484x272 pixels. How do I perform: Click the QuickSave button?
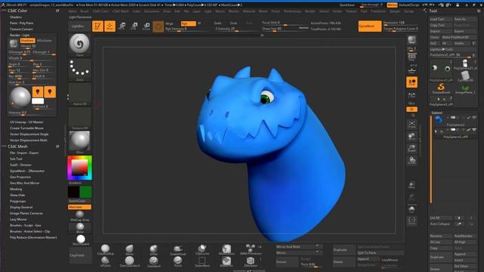[347, 5]
